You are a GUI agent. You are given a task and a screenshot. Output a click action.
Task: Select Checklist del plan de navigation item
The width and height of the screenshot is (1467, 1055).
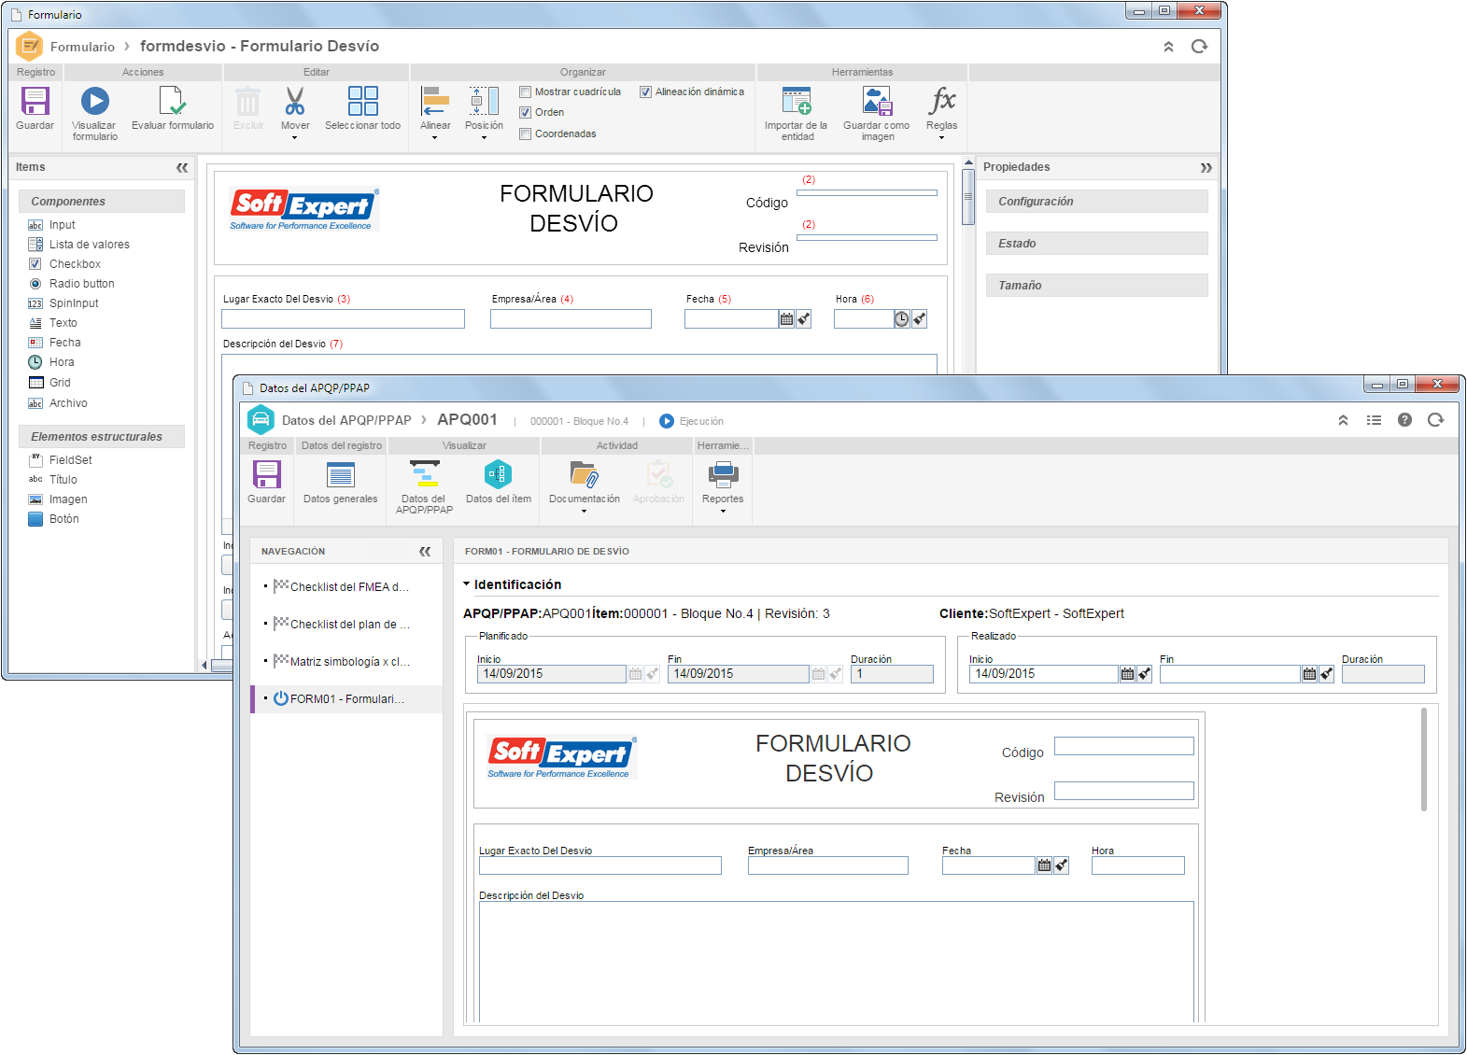[346, 625]
